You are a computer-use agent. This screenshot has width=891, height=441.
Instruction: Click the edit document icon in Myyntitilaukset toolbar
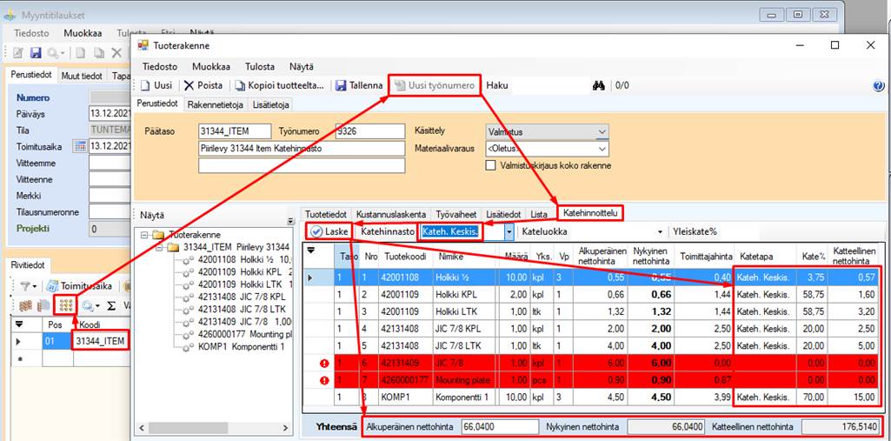coord(18,53)
